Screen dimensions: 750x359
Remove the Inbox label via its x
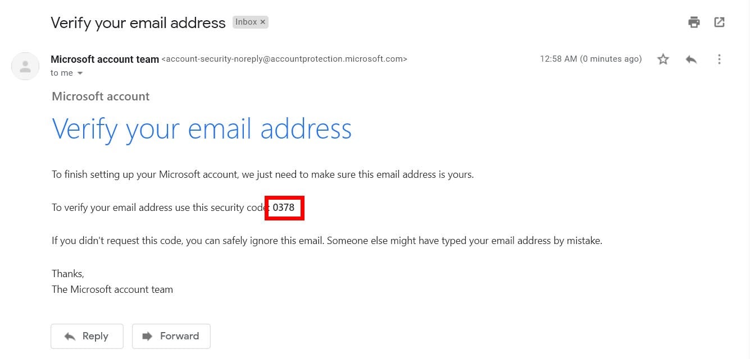pyautogui.click(x=263, y=22)
